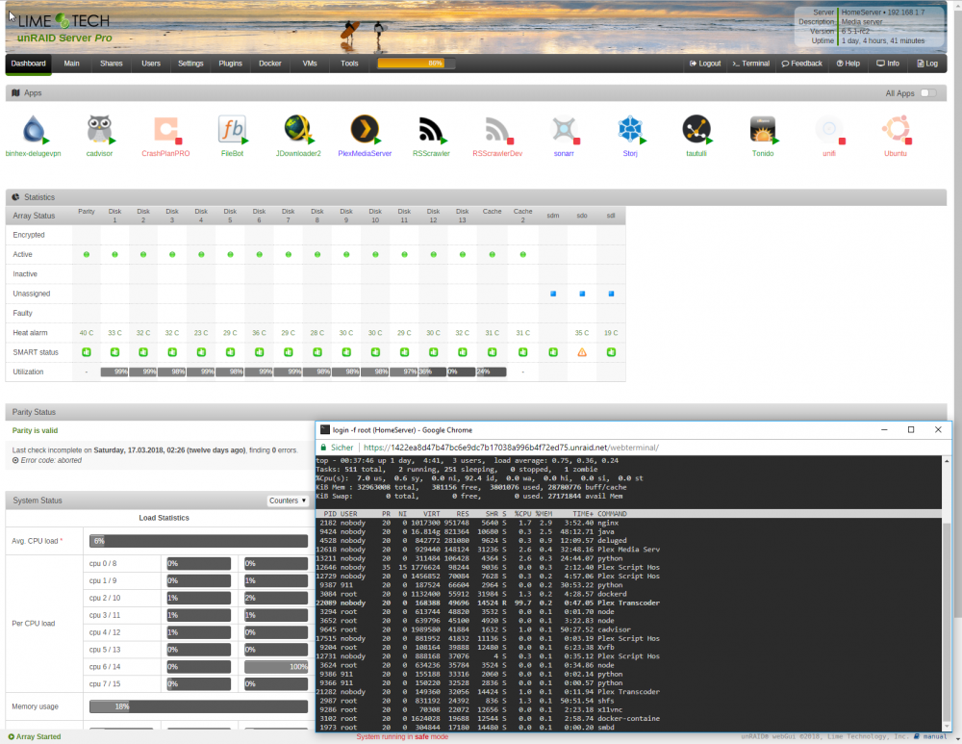Image resolution: width=962 pixels, height=744 pixels.
Task: Click the binhex-delugevpn docker icon
Action: 34,130
